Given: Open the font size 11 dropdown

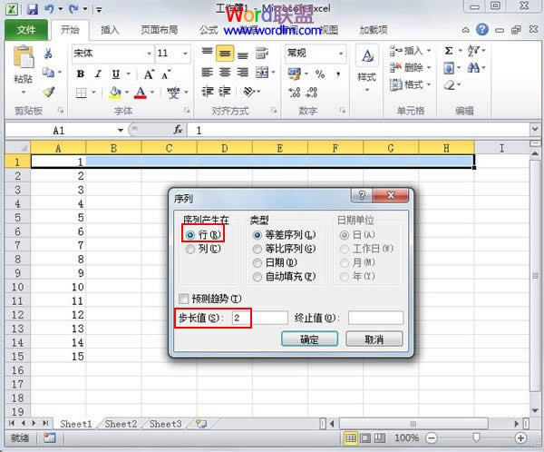Looking at the screenshot, I should [185, 54].
